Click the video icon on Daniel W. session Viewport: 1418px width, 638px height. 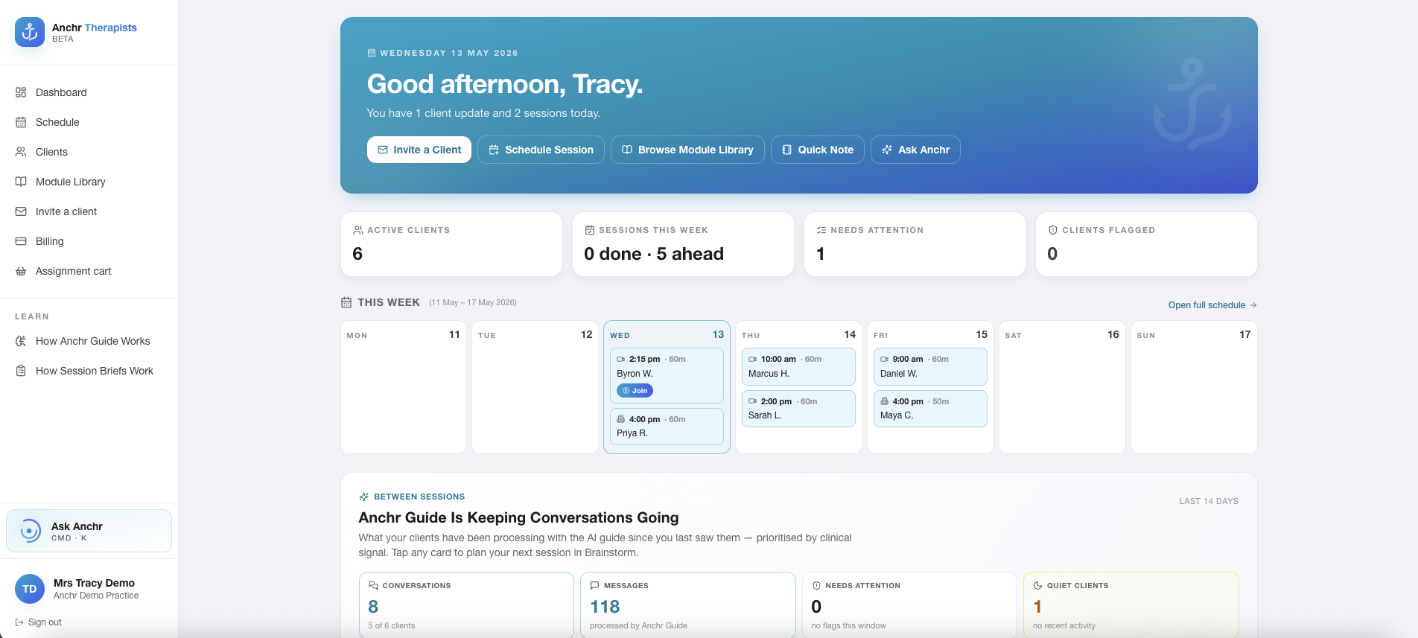[885, 359]
